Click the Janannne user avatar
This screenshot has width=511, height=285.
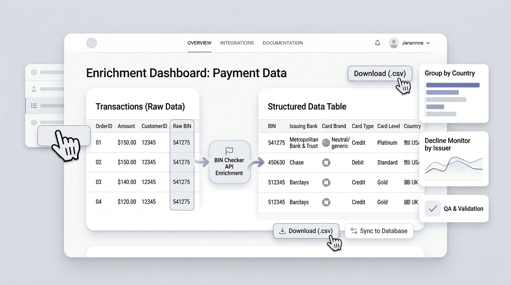[x=394, y=43]
